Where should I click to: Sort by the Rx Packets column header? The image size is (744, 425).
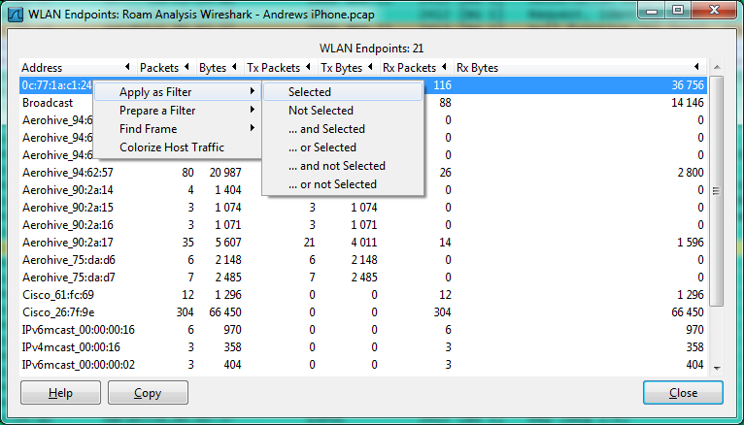tap(416, 68)
